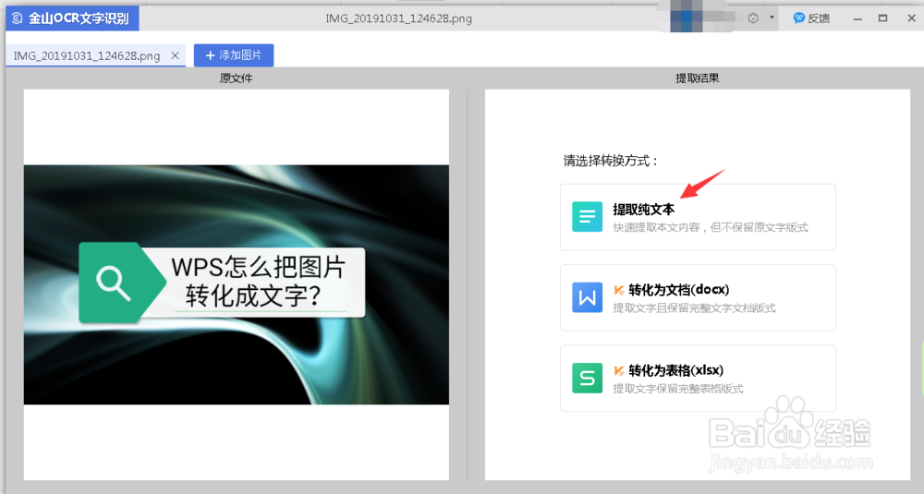Click the source image preview thumbnail
The height and width of the screenshot is (494, 924).
click(x=237, y=285)
